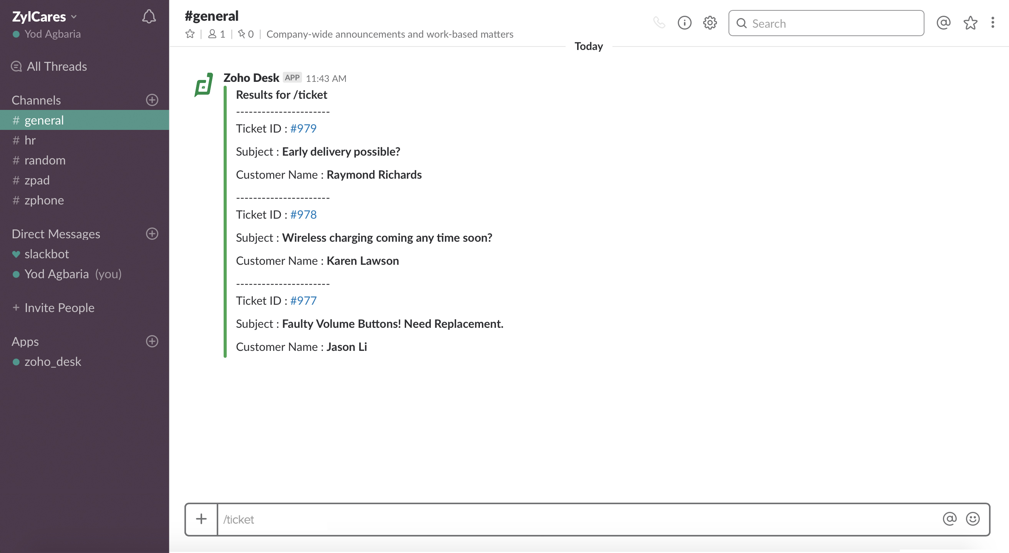Select subject 'Wireless charging coming any time soon?'
1009x553 pixels.
(x=387, y=238)
